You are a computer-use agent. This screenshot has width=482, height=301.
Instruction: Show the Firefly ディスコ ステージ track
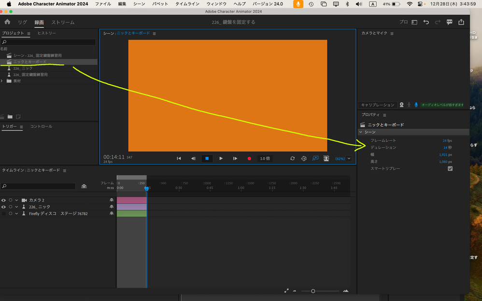coord(4,214)
